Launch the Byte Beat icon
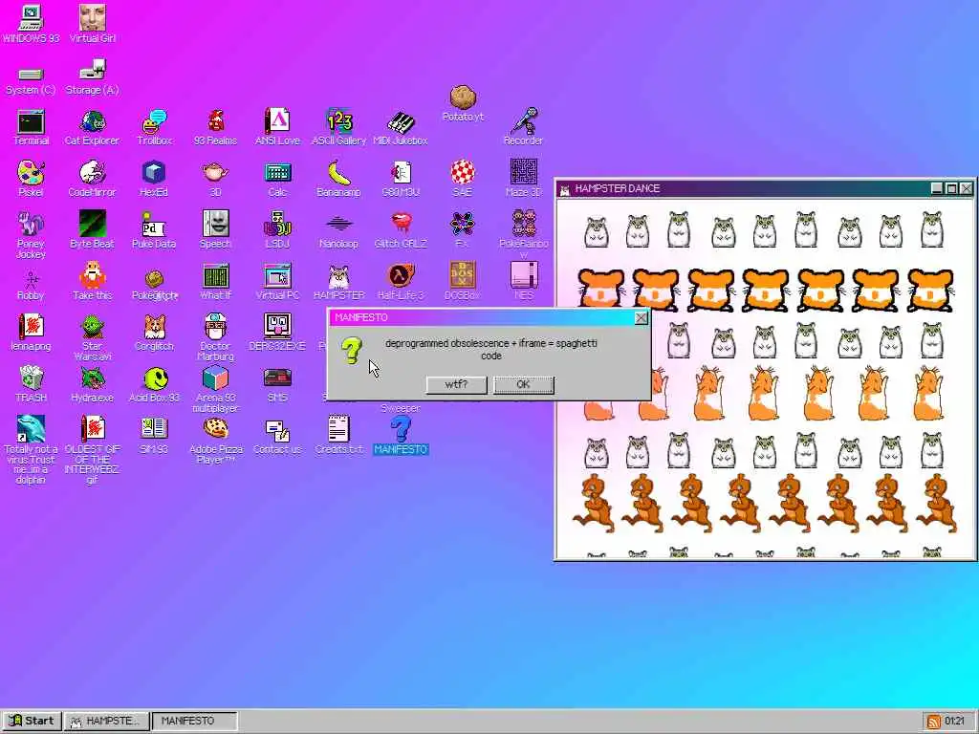This screenshot has height=734, width=979. (x=92, y=230)
